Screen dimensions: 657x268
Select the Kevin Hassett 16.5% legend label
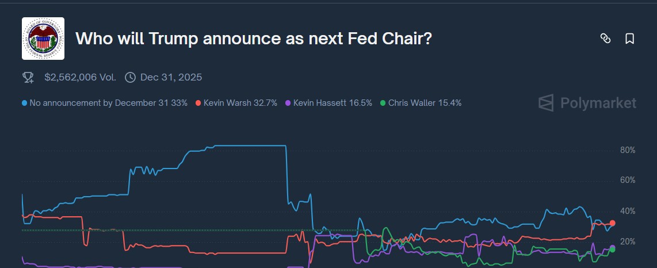tap(333, 103)
